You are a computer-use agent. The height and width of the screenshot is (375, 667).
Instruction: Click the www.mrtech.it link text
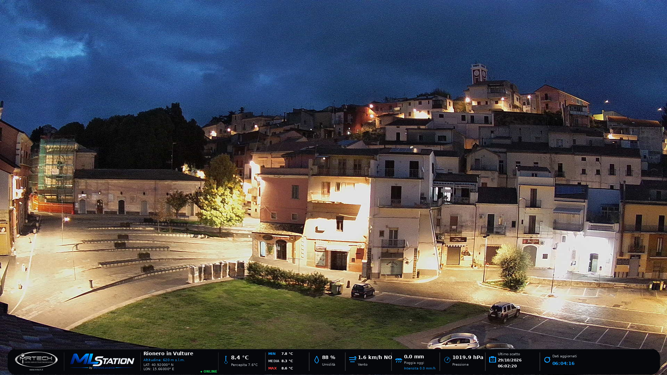(36, 370)
